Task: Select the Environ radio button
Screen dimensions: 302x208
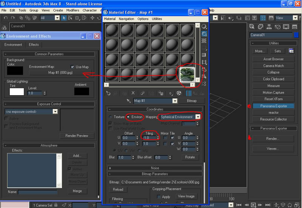Action: (x=128, y=117)
